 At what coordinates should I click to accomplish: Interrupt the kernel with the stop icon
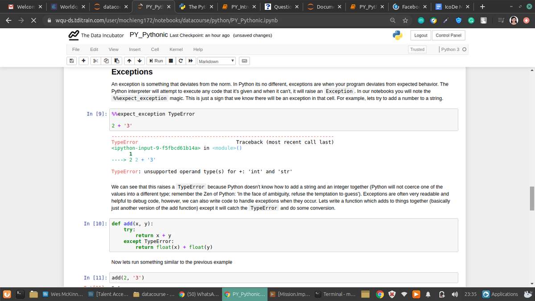click(171, 61)
